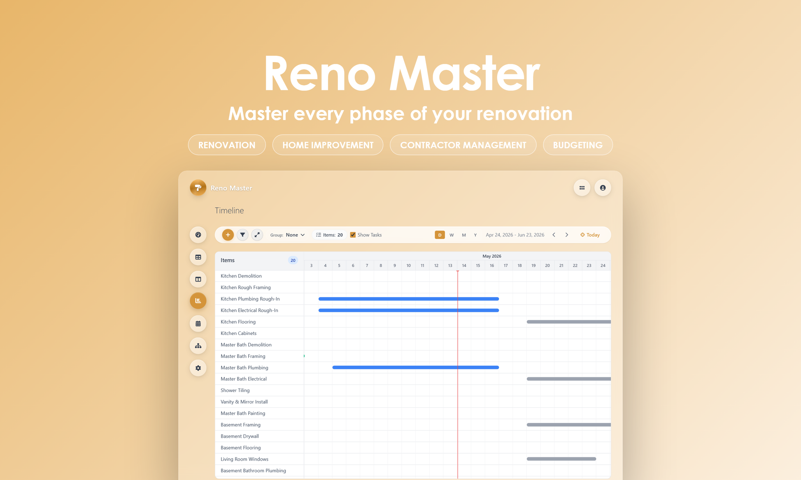Screen dimensions: 801x480
Task: Click the Master Bath Electrical gray bar
Action: (x=568, y=379)
